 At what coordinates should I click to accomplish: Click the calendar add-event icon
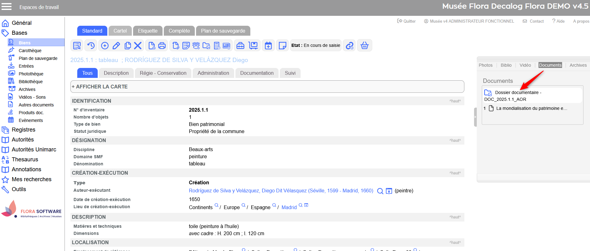coord(268,46)
